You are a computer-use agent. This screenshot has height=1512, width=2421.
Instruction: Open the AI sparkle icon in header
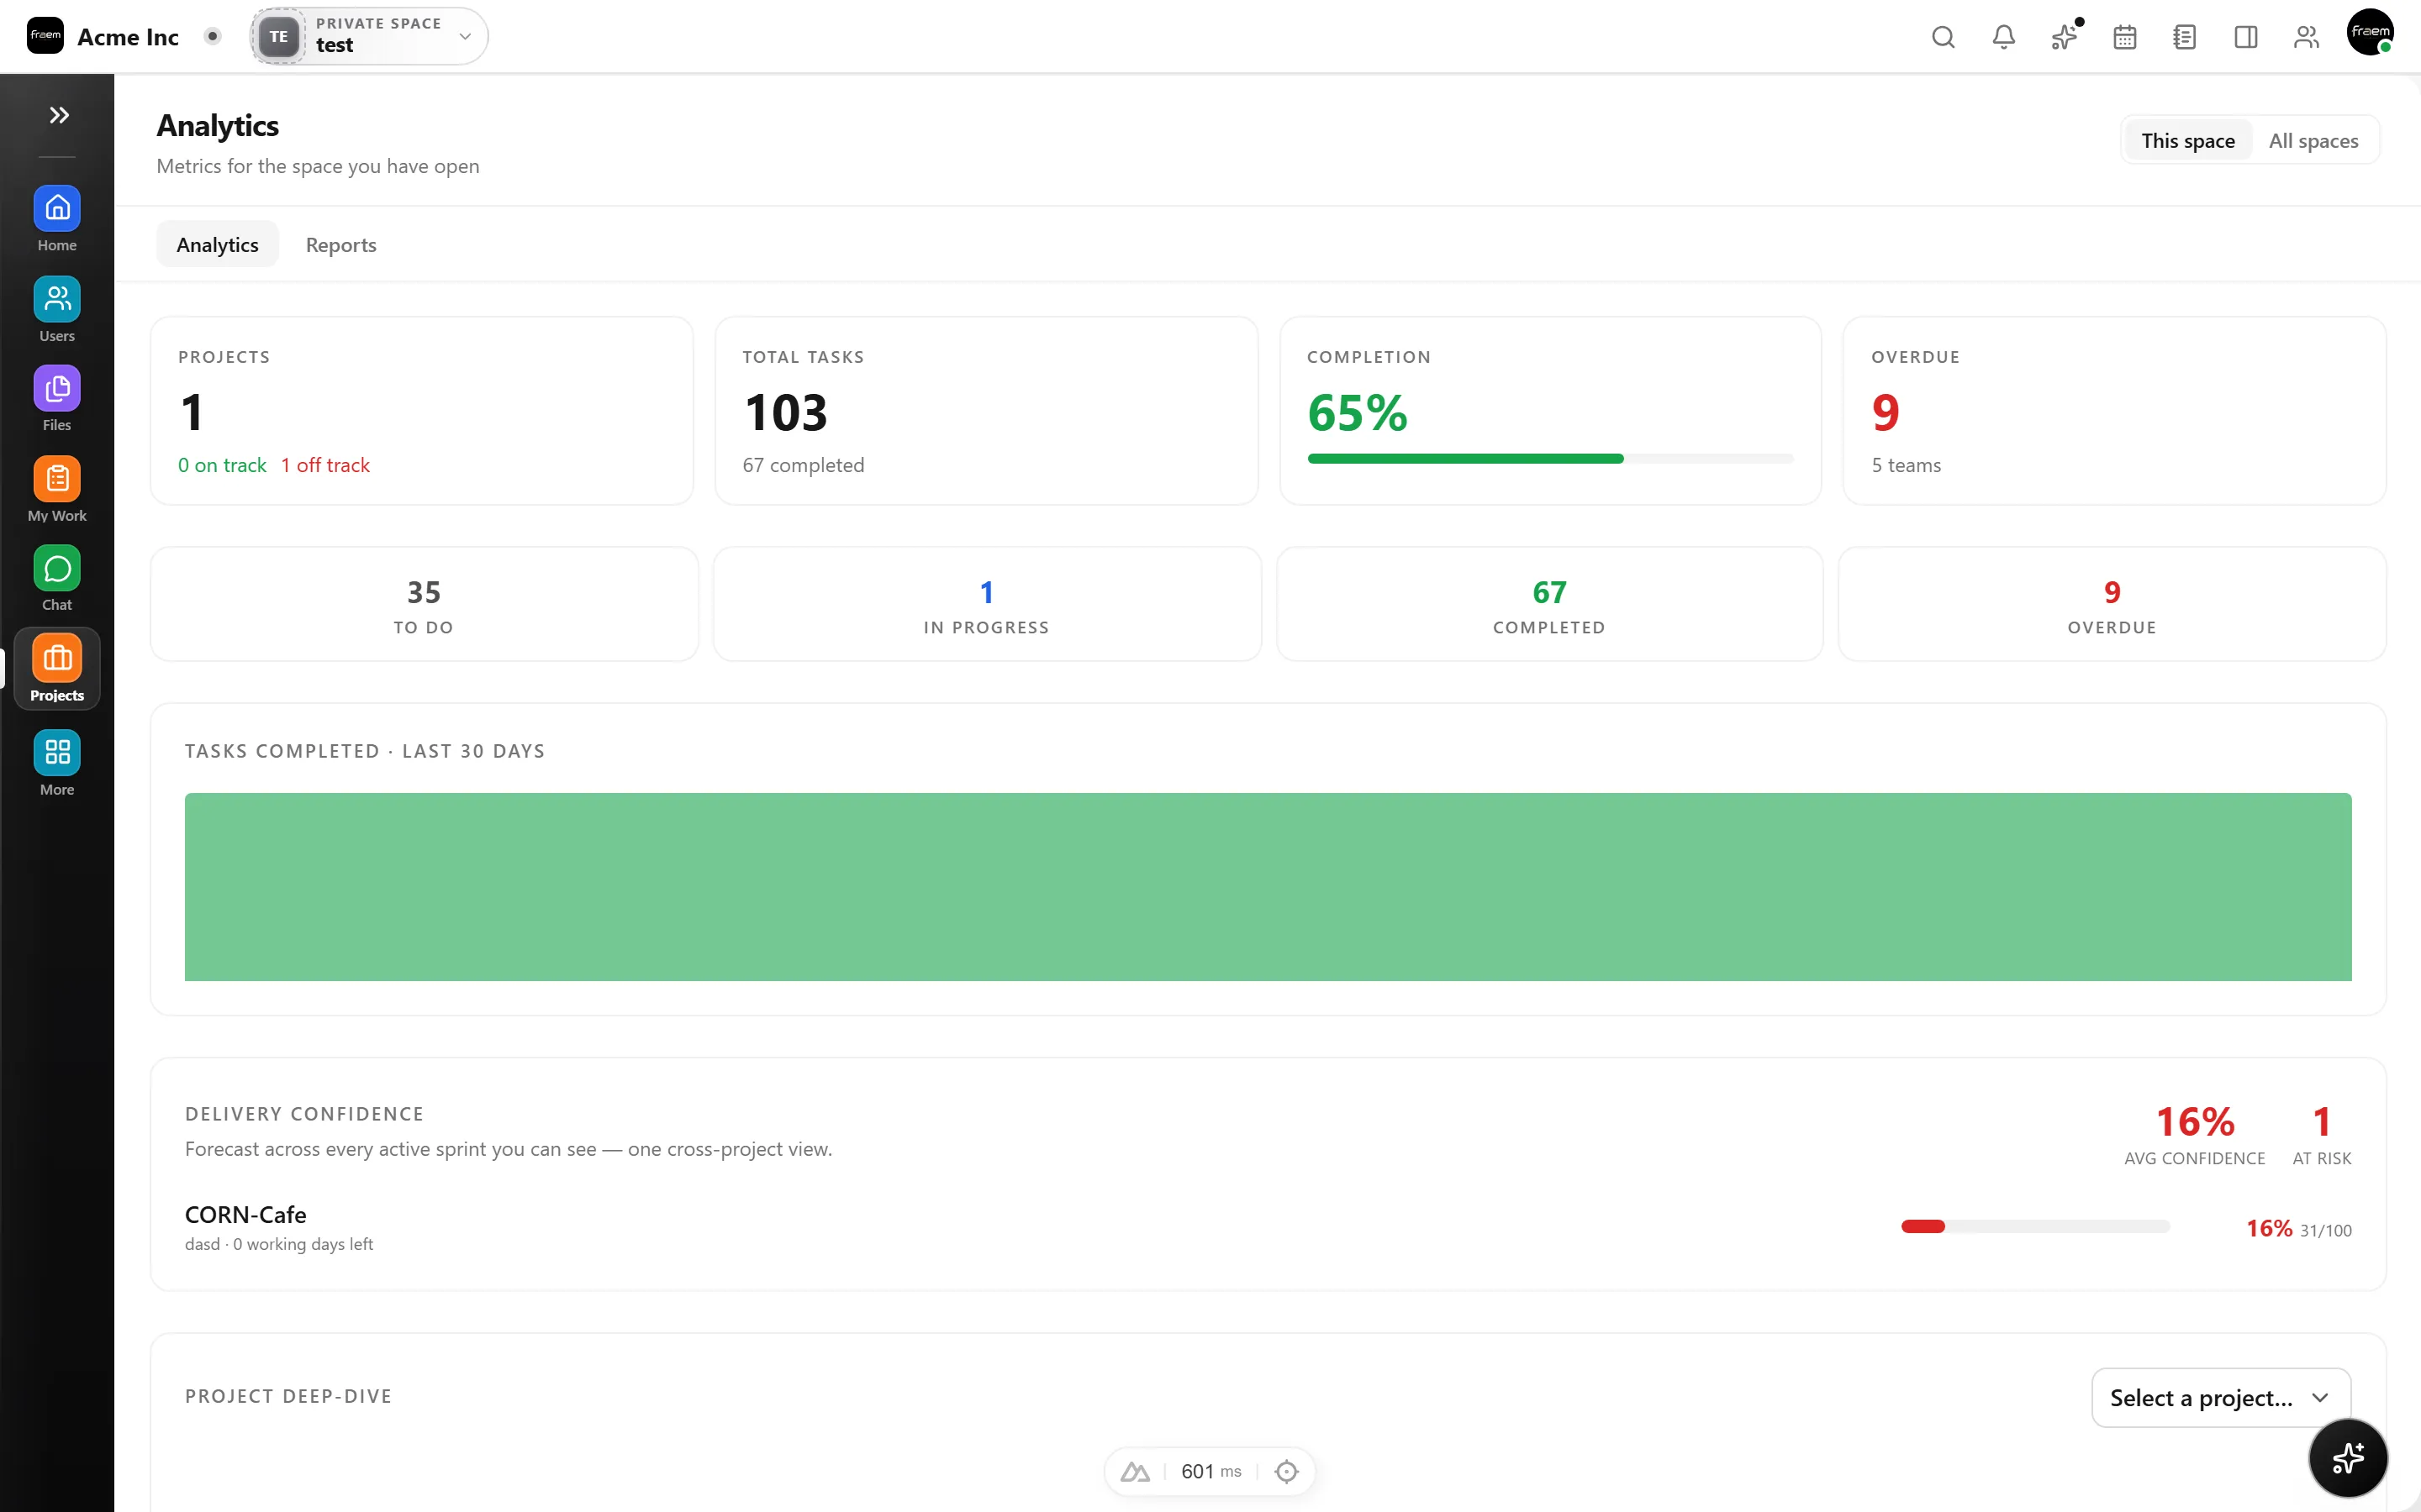[2064, 37]
